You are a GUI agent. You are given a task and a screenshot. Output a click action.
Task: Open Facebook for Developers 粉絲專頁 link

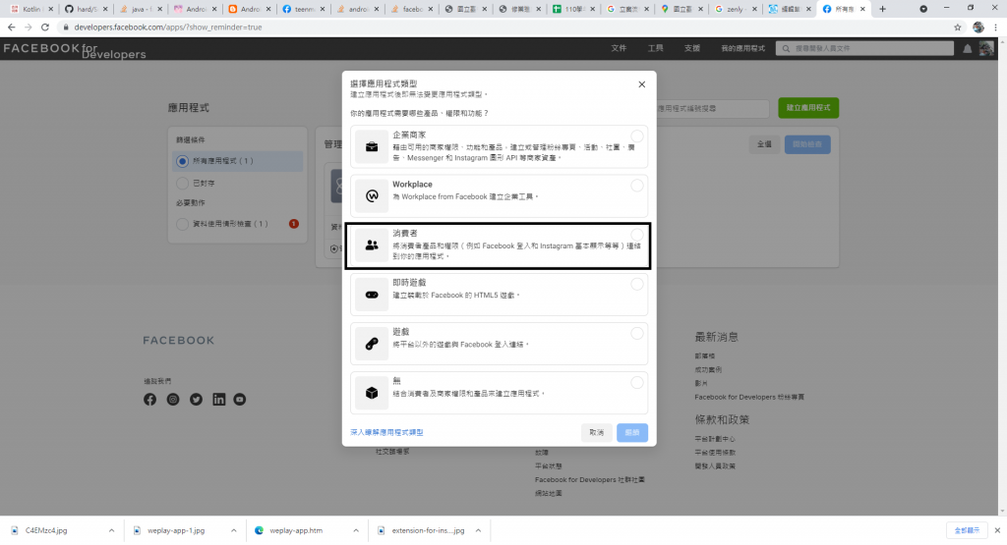(x=748, y=397)
